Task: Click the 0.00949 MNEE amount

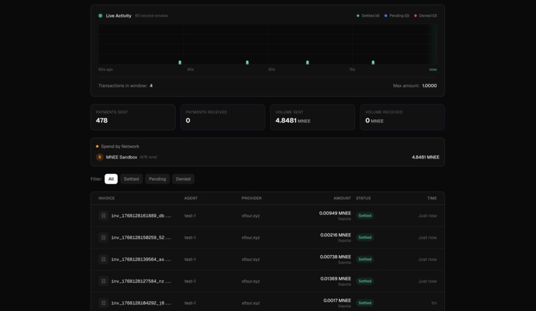Action: pyautogui.click(x=335, y=213)
